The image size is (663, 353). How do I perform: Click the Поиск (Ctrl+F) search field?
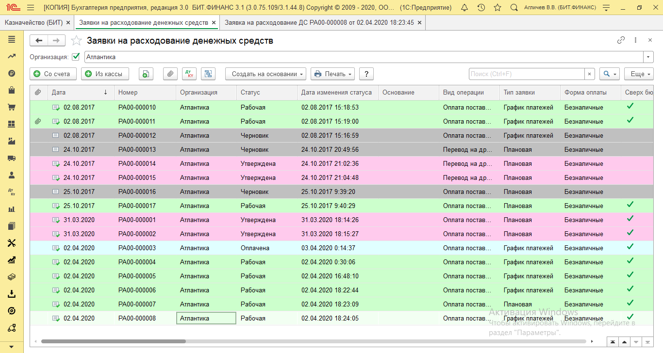point(526,74)
